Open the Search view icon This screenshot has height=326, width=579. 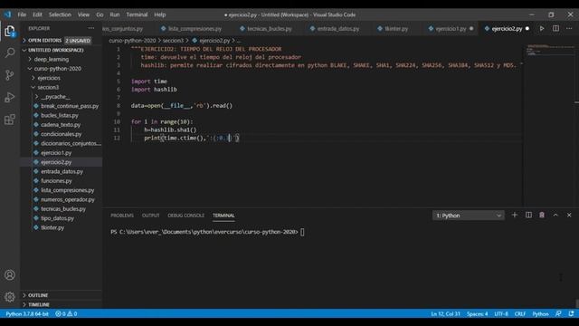(10, 53)
